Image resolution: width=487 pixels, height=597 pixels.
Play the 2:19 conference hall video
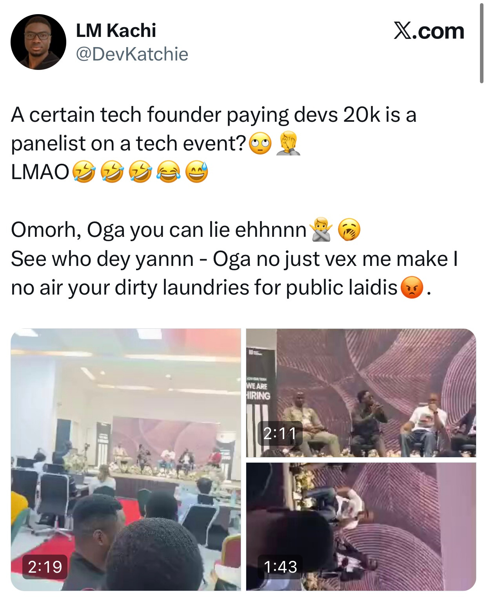(x=126, y=460)
